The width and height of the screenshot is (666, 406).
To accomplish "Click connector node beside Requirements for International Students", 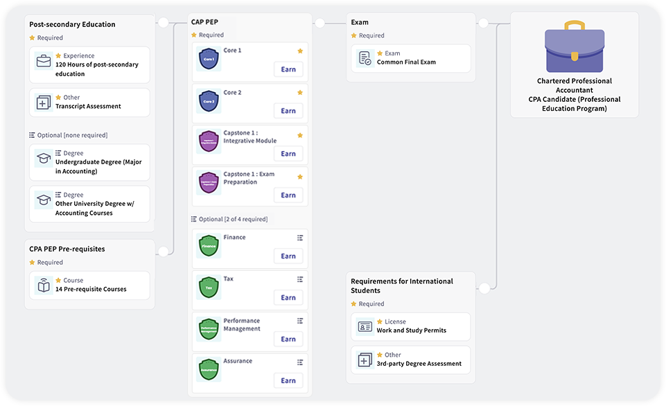I will [x=484, y=288].
